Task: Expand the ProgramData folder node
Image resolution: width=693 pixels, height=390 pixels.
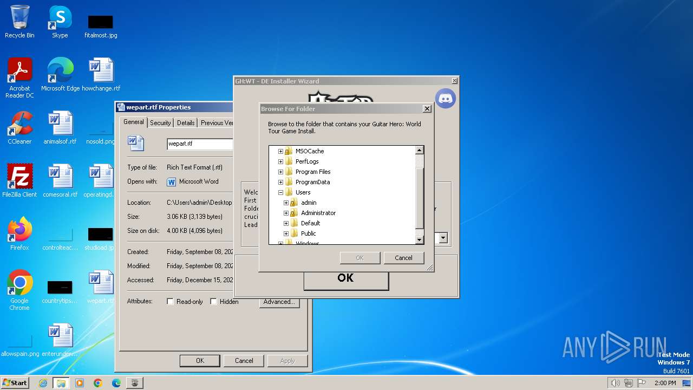Action: pyautogui.click(x=280, y=182)
